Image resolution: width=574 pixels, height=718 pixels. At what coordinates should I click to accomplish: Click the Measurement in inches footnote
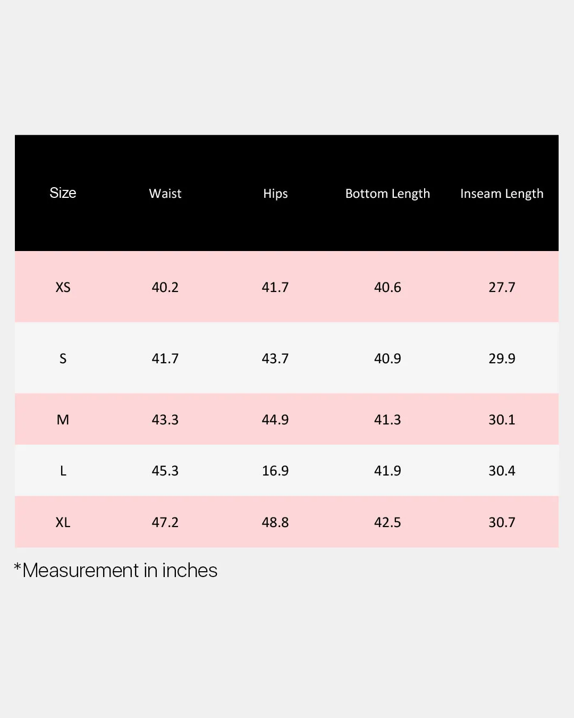(x=115, y=570)
